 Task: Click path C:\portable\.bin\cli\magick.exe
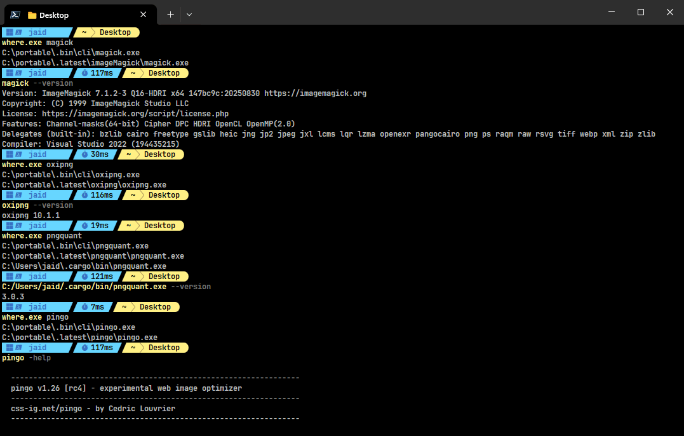pos(70,53)
